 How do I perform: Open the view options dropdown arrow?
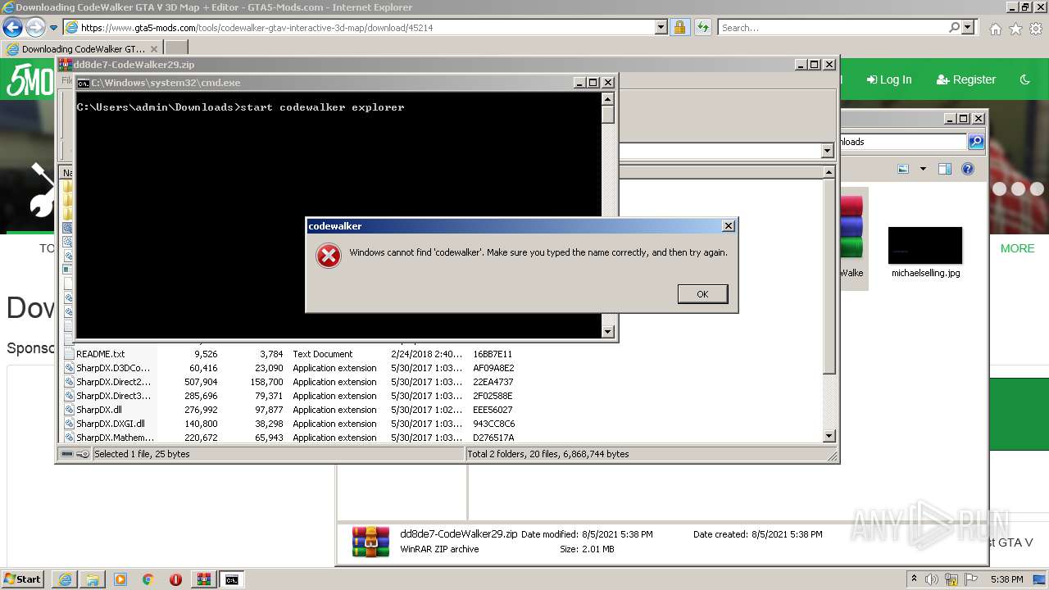(x=923, y=169)
